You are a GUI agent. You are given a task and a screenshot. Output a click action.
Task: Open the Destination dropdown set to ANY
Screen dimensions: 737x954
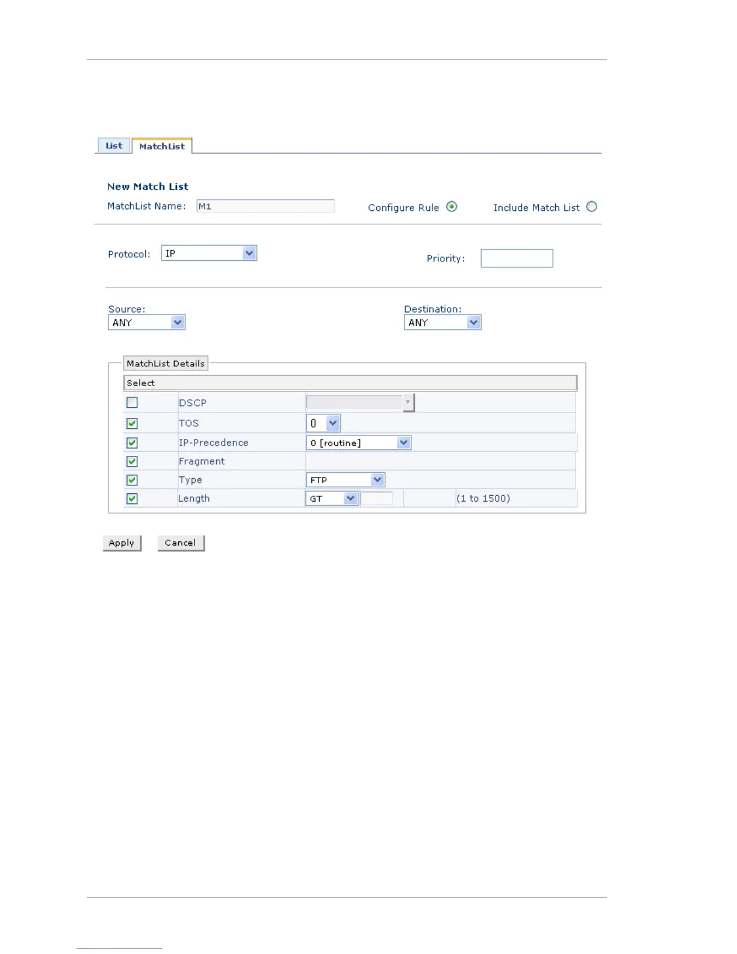point(443,322)
